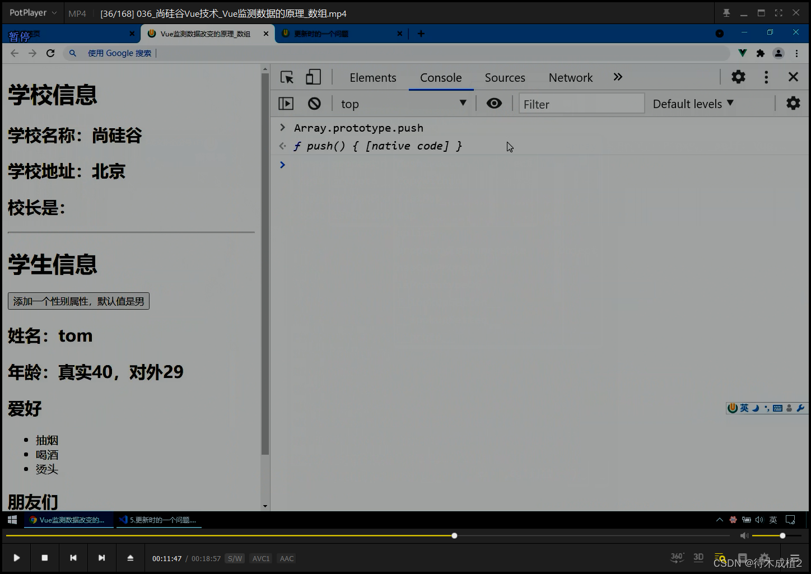
Task: Go forward in browser history
Action: pos(32,53)
